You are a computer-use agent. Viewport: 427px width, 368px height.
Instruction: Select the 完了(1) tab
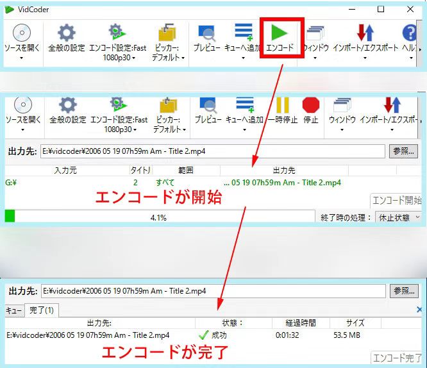tap(42, 310)
